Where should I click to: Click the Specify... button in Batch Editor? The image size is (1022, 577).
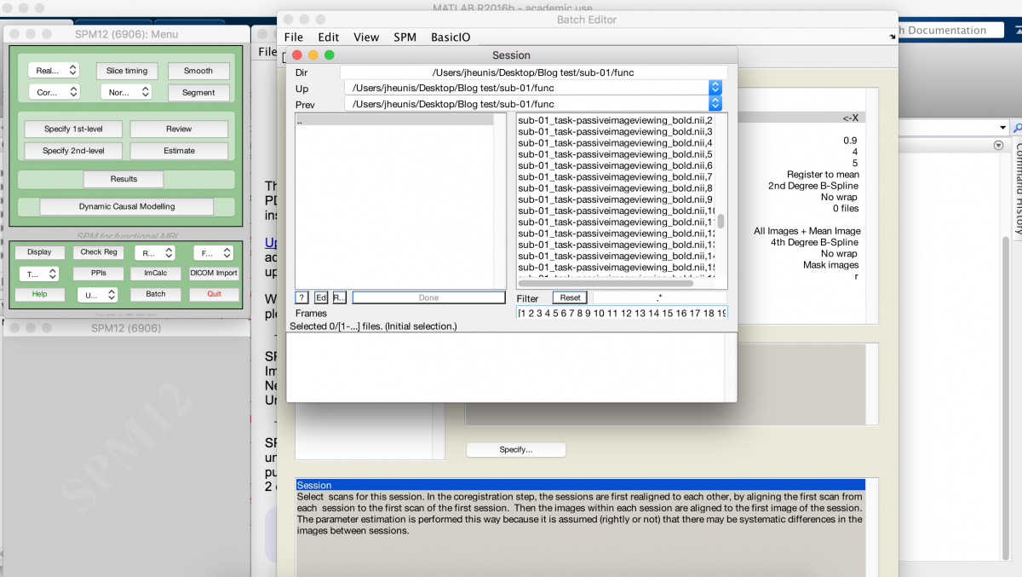point(516,449)
